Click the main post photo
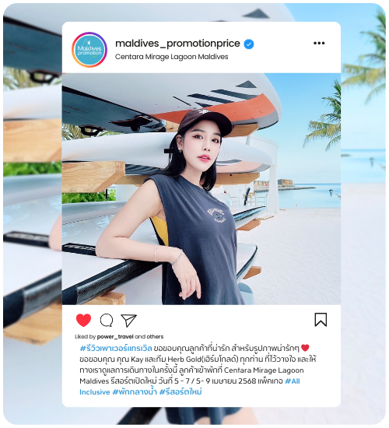 [x=202, y=189]
